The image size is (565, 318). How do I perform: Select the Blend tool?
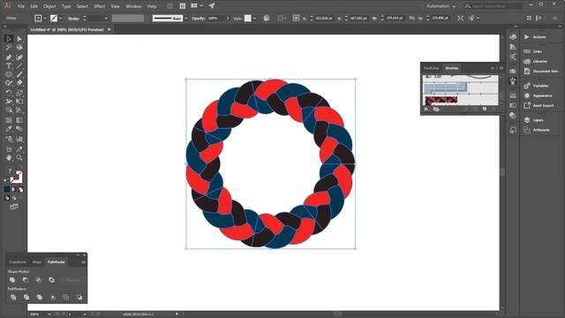[x=19, y=129]
